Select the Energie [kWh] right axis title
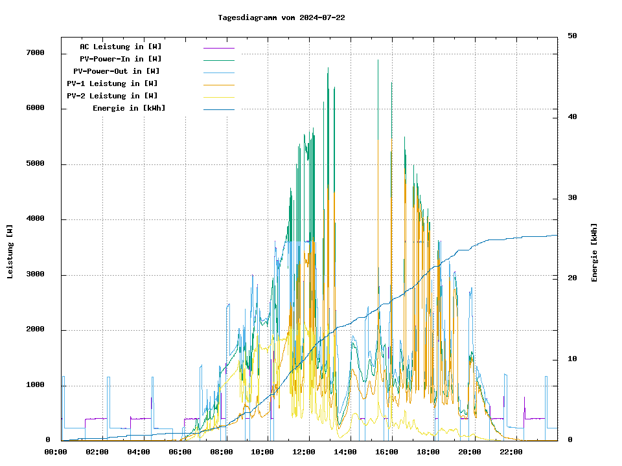 (594, 252)
